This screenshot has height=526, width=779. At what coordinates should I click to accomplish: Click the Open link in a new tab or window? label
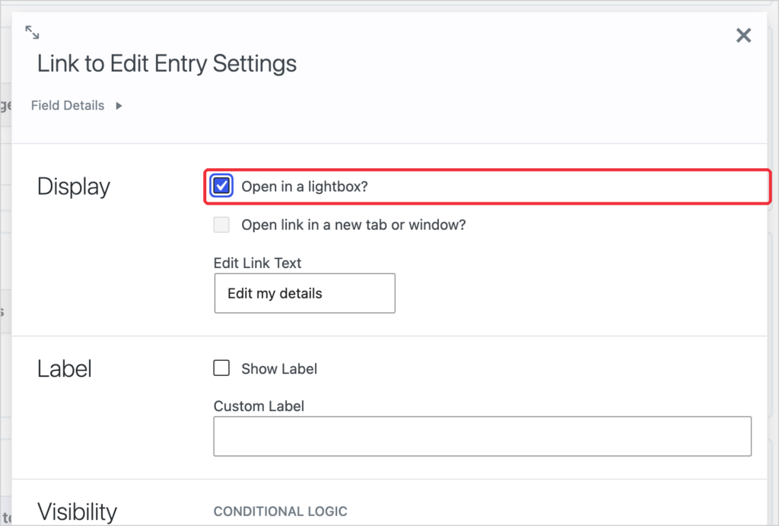click(x=354, y=225)
